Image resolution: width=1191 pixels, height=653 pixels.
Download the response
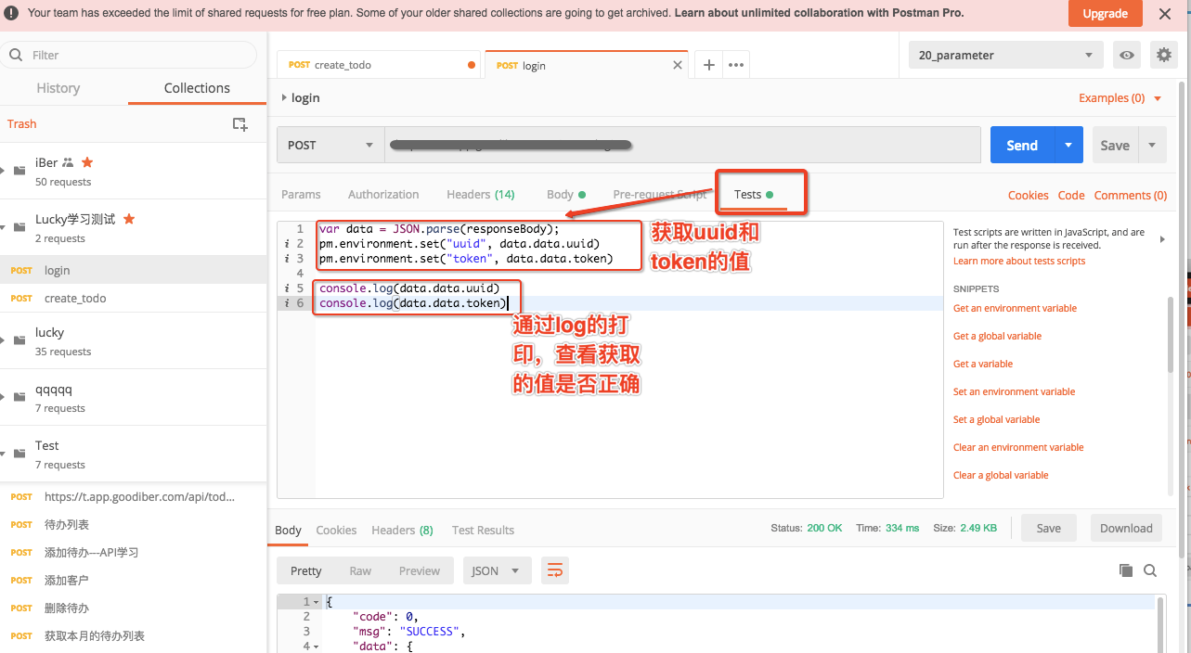click(1126, 528)
